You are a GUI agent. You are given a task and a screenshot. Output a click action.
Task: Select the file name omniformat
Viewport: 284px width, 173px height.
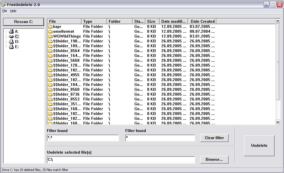coord(63,31)
